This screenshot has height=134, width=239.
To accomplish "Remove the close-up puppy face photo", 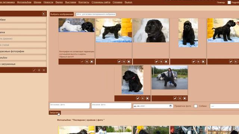I will [x=166, y=61].
